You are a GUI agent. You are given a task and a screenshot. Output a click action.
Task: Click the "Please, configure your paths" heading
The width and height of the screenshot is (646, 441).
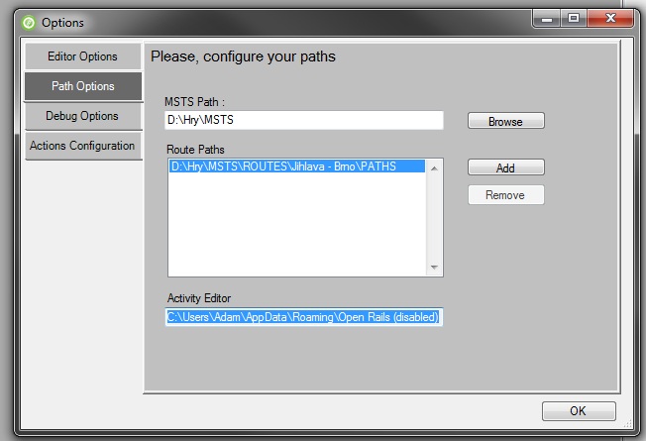pyautogui.click(x=243, y=57)
